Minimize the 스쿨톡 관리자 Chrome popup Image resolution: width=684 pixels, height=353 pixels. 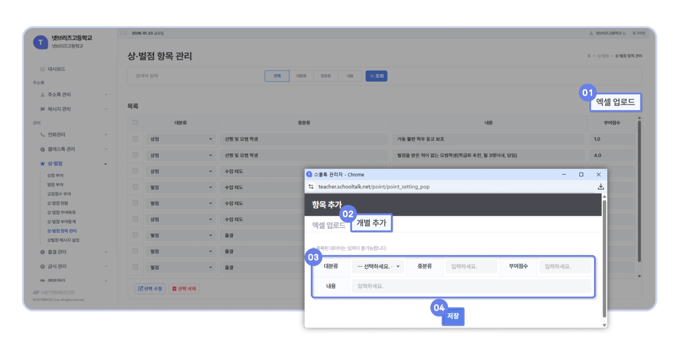[564, 174]
